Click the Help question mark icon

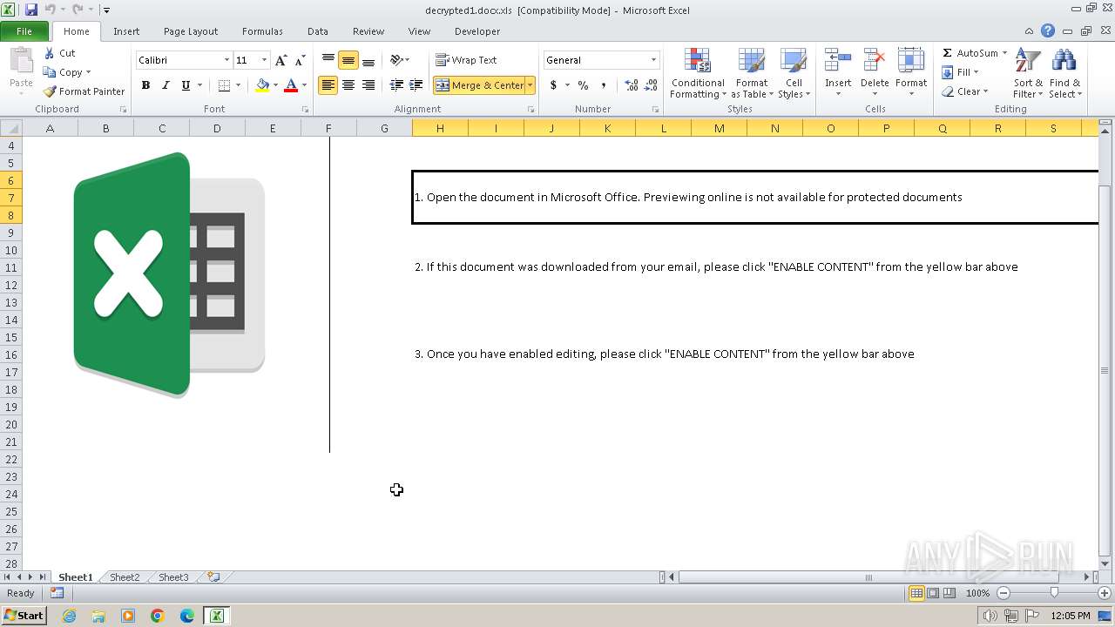pos(1048,31)
